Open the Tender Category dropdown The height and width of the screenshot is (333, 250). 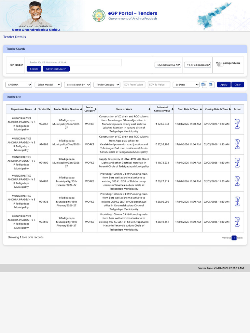click(x=107, y=85)
